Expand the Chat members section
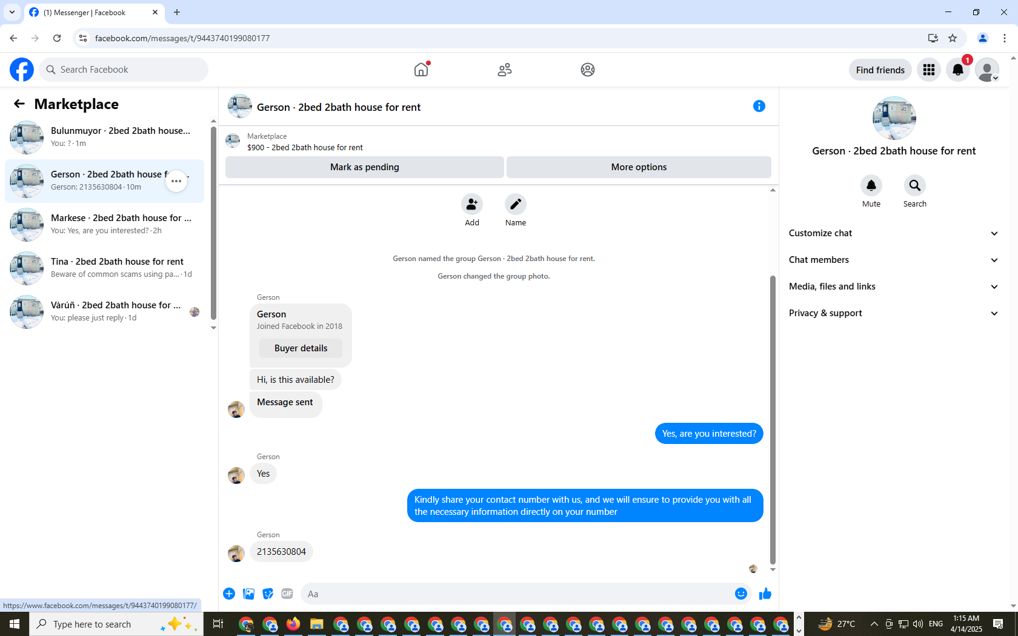Image resolution: width=1018 pixels, height=636 pixels. (894, 260)
